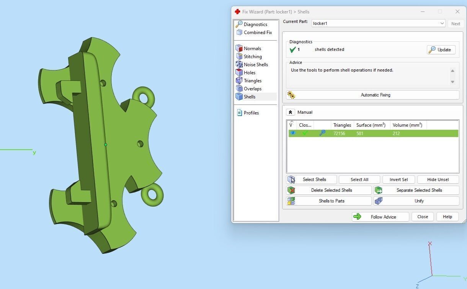Click the Fix Wizard red cross title icon
Image resolution: width=467 pixels, height=289 pixels.
click(x=237, y=12)
